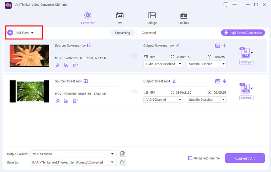
Task: Open Audio Track Disabled dropdown
Action: [163, 64]
